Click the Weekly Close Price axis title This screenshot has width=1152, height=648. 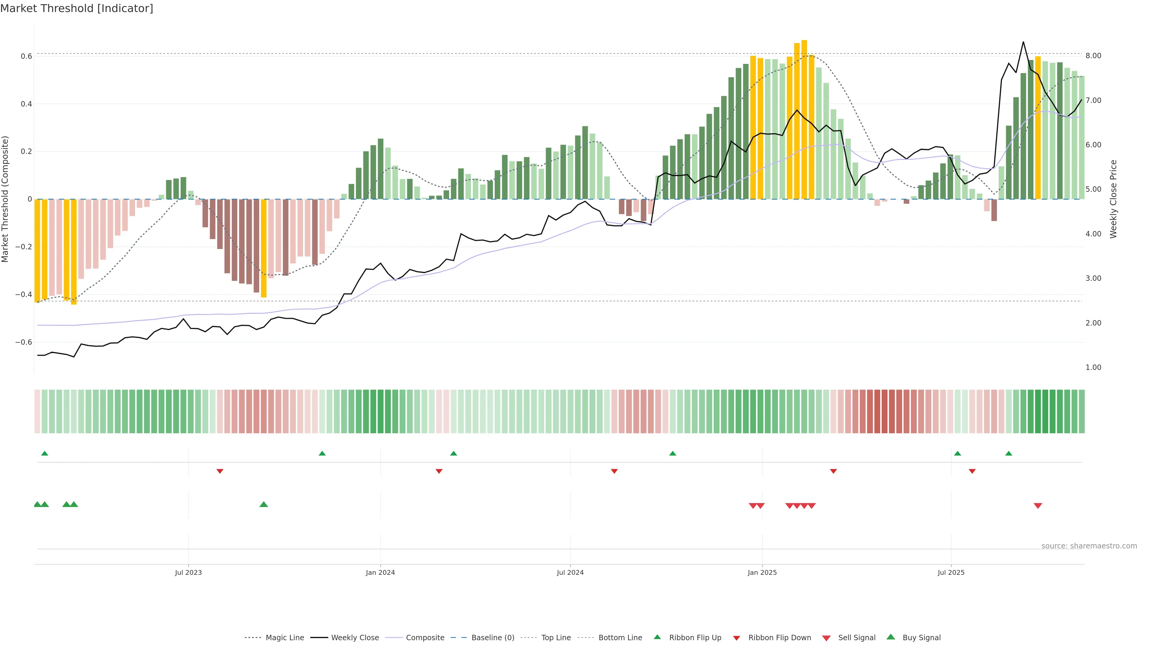pyautogui.click(x=1114, y=199)
